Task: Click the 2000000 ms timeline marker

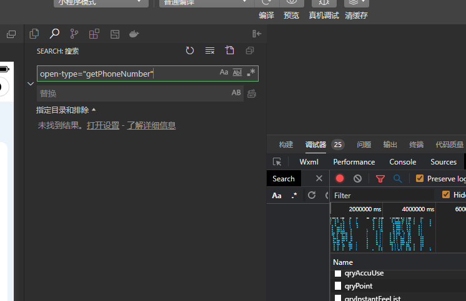Action: [x=365, y=209]
